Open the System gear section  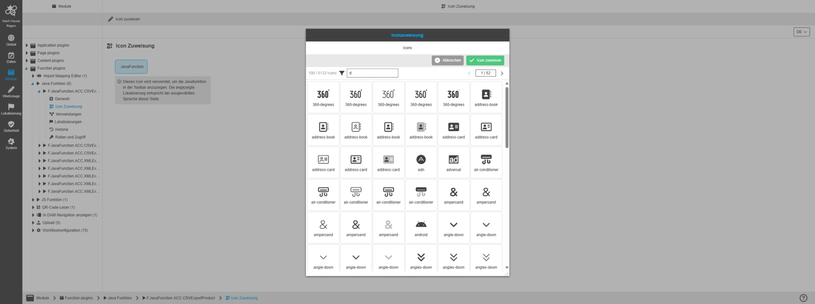tap(11, 144)
